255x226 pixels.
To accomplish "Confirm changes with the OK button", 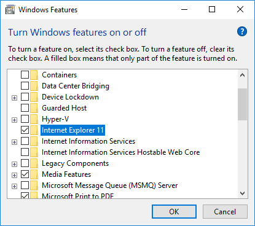I will (x=174, y=212).
